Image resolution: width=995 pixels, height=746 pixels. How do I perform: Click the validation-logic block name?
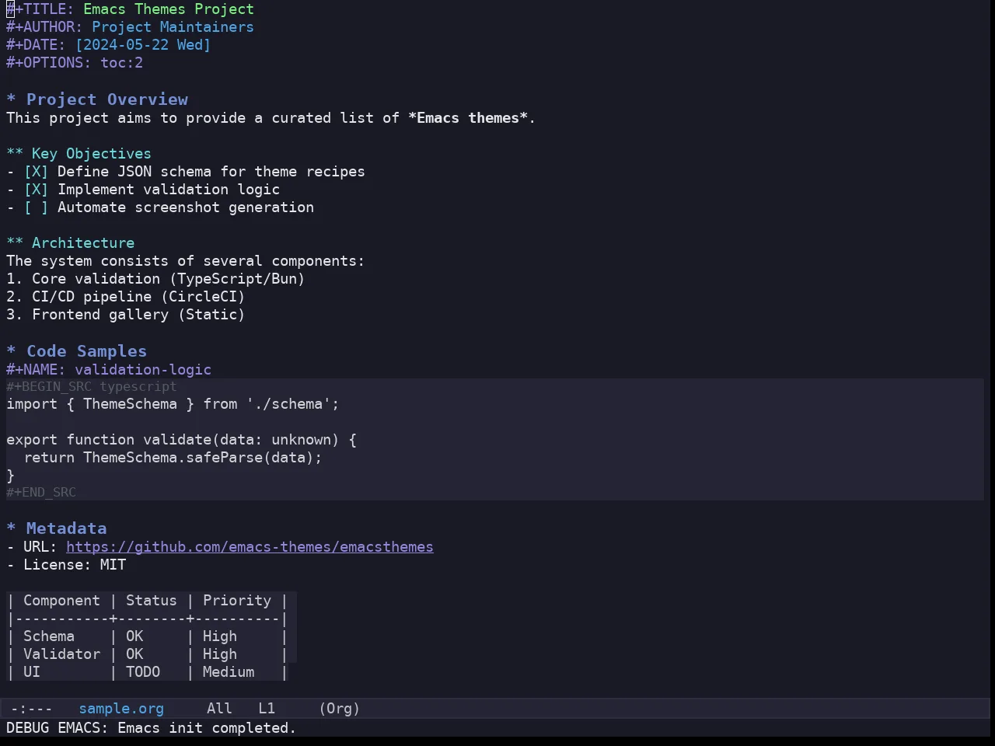[x=143, y=370]
